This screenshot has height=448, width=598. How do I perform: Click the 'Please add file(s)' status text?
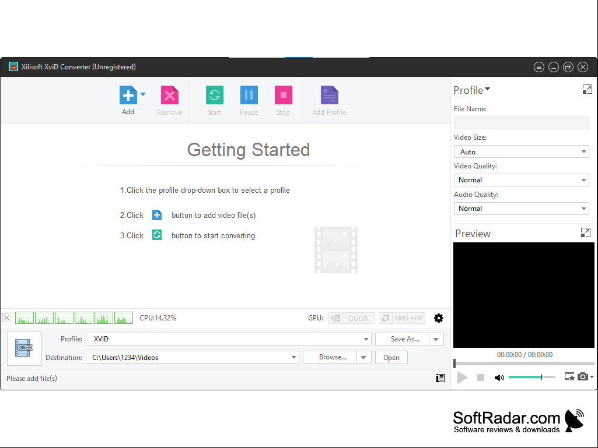point(32,378)
